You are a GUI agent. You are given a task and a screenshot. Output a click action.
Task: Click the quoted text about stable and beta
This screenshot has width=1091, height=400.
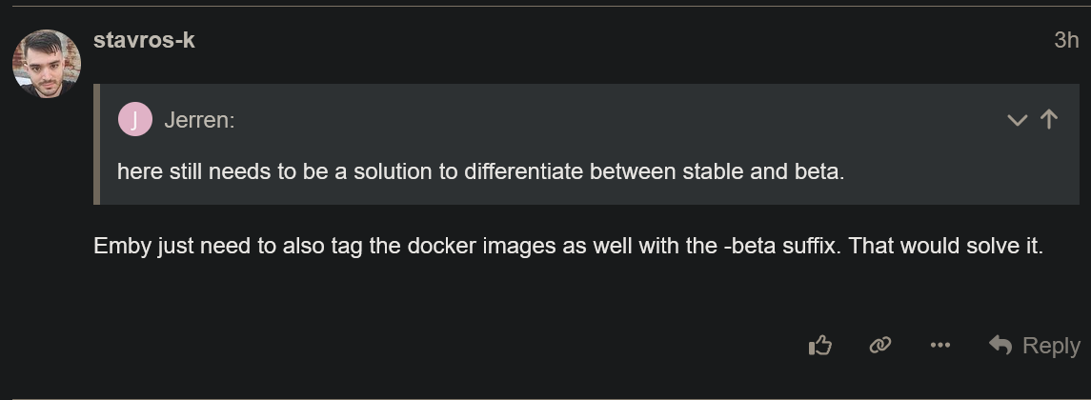click(480, 172)
